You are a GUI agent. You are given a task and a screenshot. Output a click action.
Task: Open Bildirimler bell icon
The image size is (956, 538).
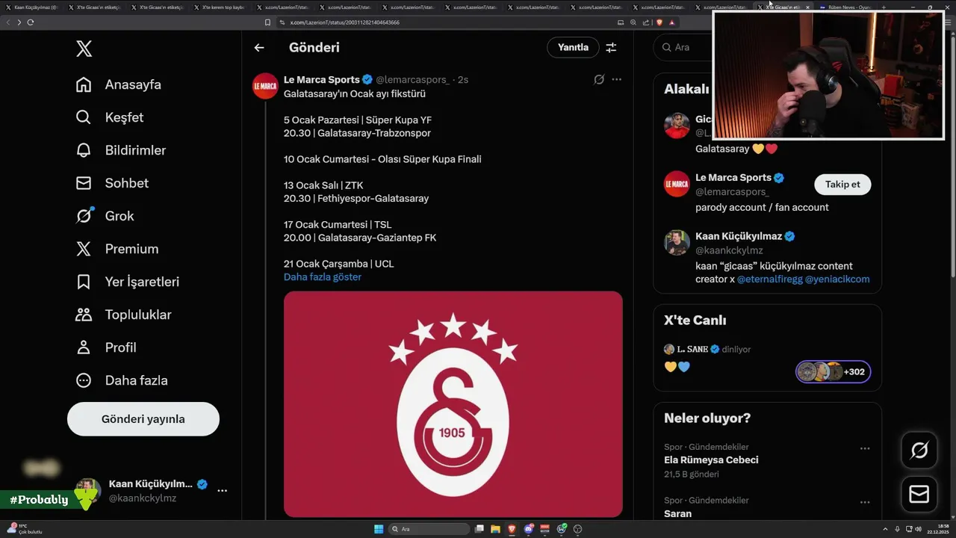(x=84, y=150)
